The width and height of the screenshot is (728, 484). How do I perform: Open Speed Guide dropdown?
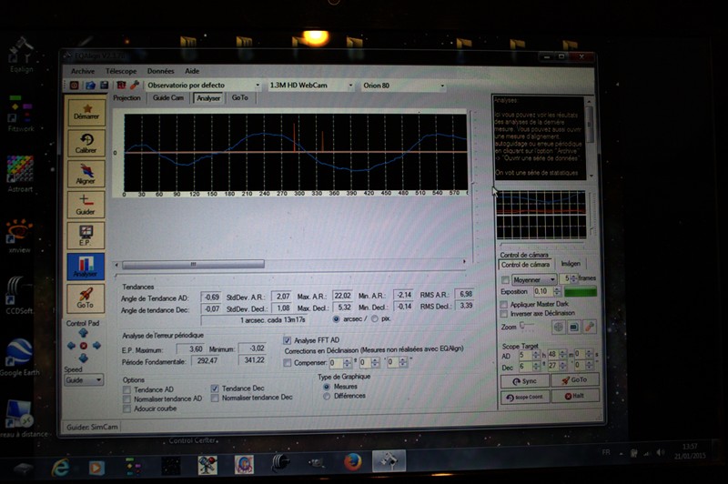84,380
